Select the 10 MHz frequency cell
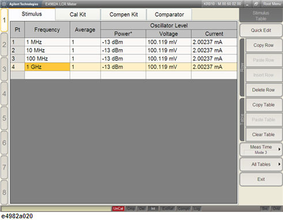 [47, 50]
